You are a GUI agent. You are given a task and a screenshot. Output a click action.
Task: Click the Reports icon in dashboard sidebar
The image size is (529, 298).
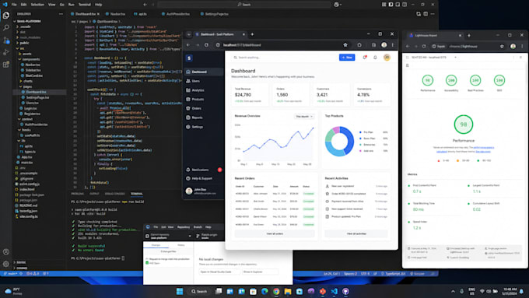[188, 117]
